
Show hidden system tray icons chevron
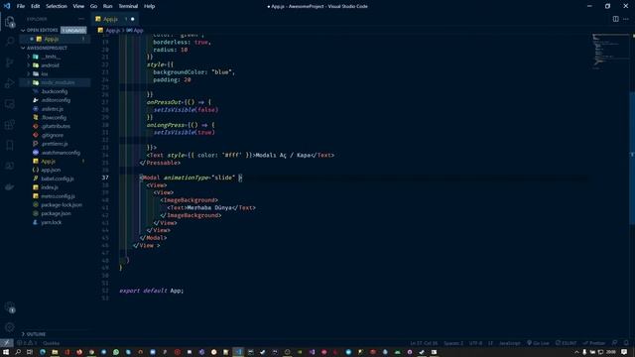pyautogui.click(x=576, y=352)
